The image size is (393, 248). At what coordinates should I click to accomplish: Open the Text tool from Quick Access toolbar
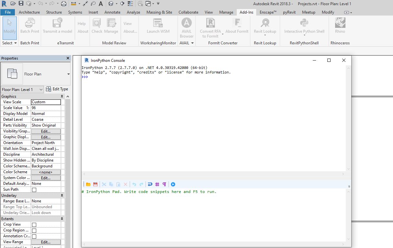[101, 4]
